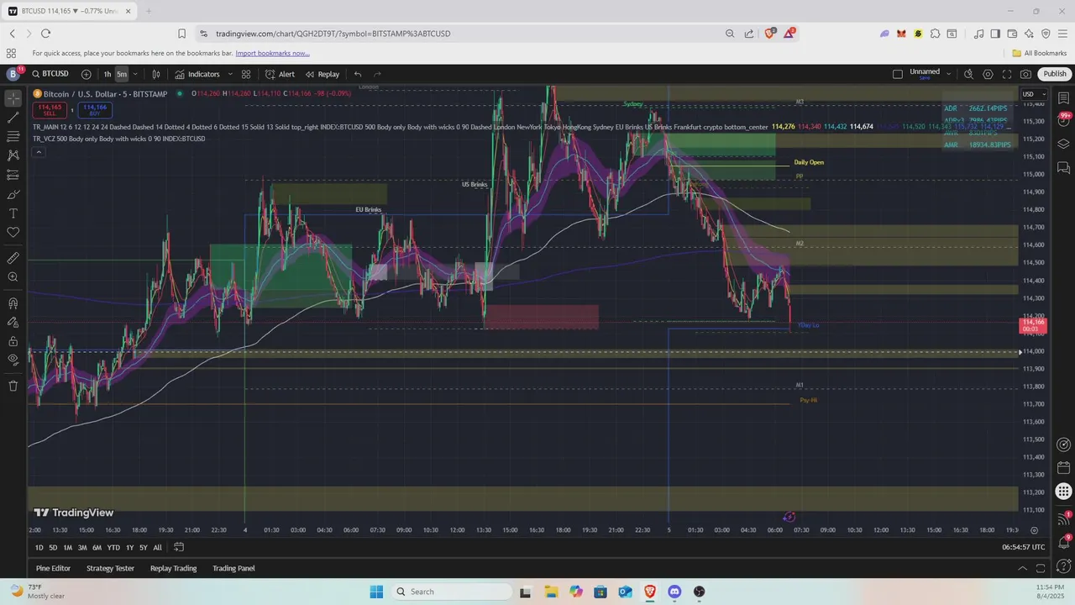The height and width of the screenshot is (605, 1075).
Task: Click the red SELL price button
Action: 50,109
